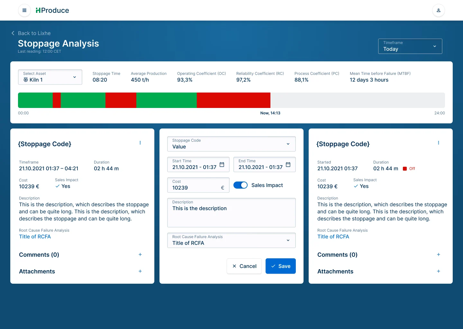Click the Average Production value 450 t/h

tap(140, 80)
